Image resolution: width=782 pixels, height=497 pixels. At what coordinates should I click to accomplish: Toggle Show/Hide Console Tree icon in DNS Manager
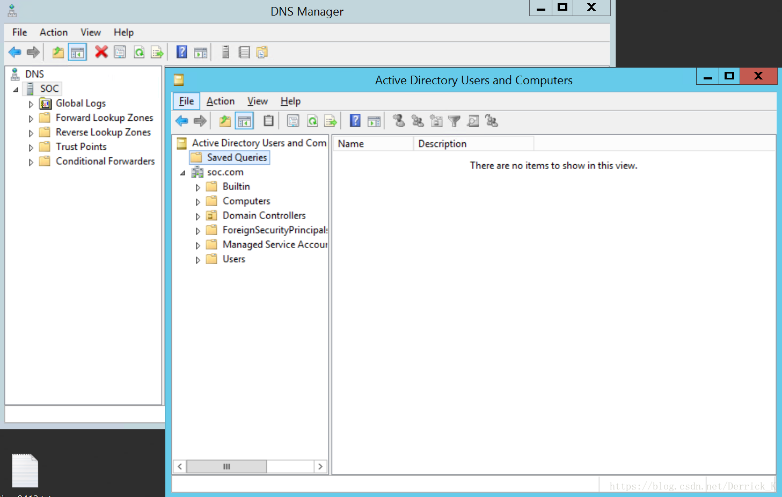(x=77, y=52)
